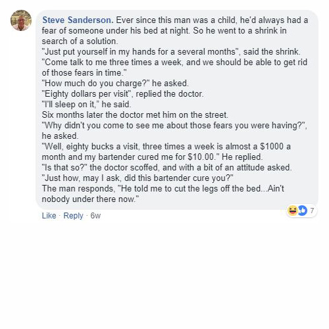329x329 pixels.
Task: Open the 6w timestamp link
Action: 95,216
